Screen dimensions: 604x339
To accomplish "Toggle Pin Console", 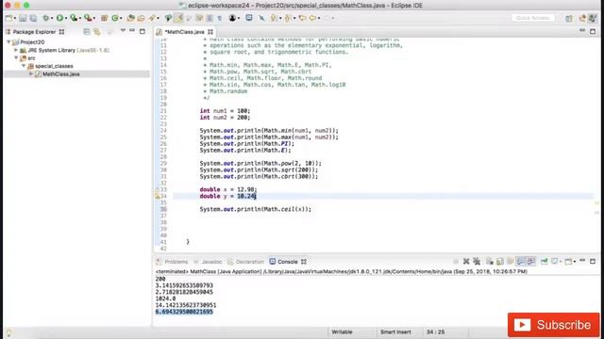I will pyautogui.click(x=544, y=262).
